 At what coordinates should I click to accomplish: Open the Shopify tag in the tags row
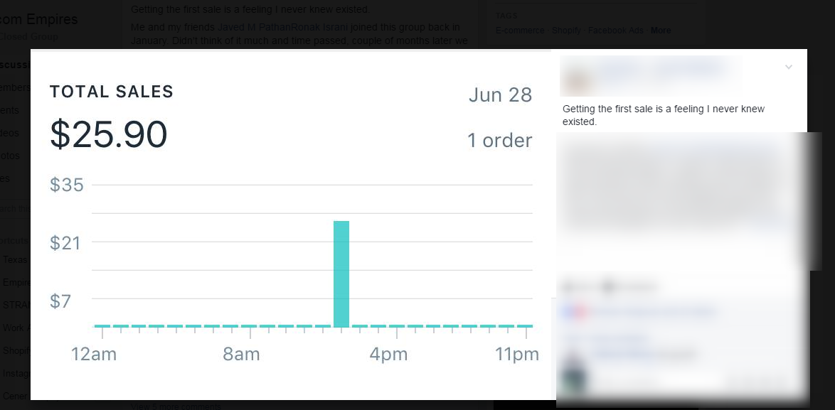(x=565, y=31)
